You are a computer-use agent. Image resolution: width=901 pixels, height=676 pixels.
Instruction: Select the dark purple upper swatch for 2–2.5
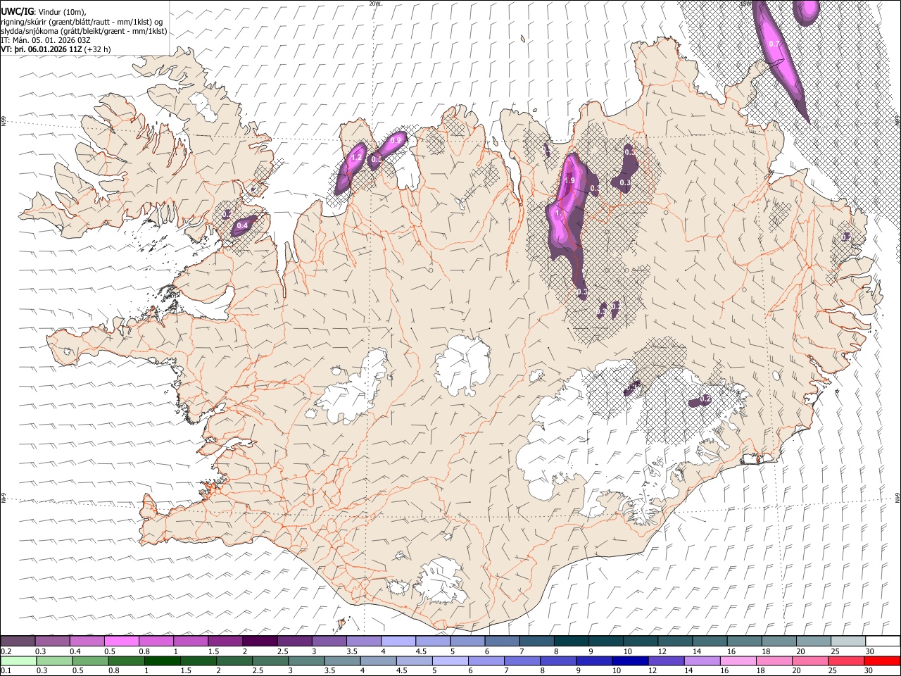coord(260,641)
